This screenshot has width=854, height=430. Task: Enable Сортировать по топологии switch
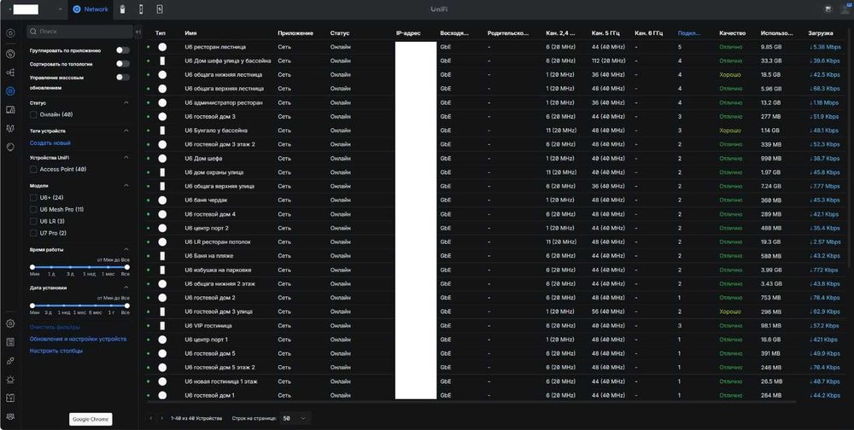(123, 64)
